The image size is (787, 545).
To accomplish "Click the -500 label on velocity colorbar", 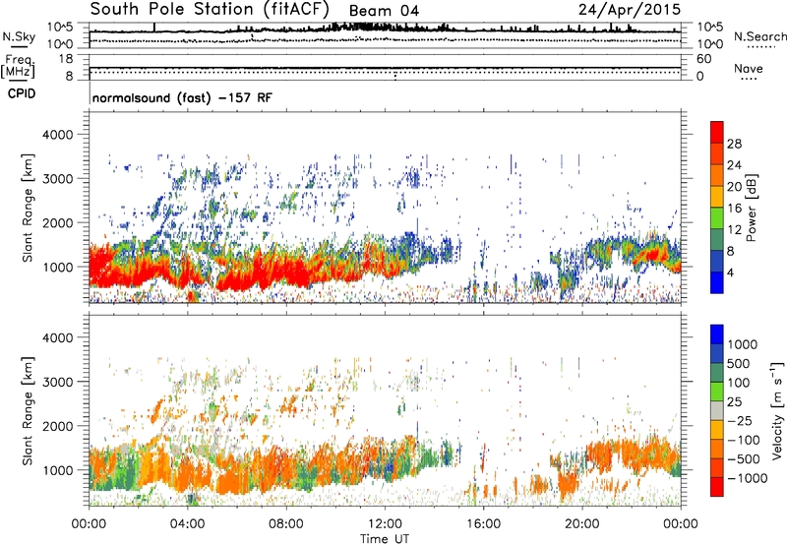I will click(745, 459).
